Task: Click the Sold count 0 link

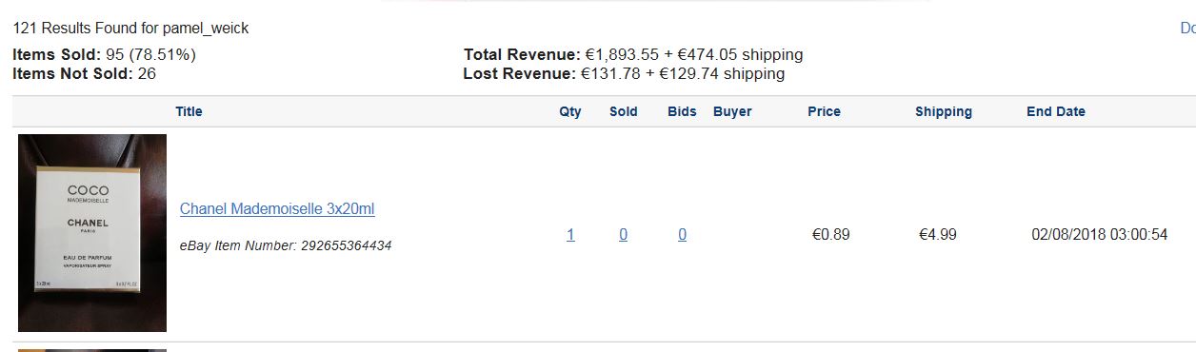Action: (x=623, y=234)
